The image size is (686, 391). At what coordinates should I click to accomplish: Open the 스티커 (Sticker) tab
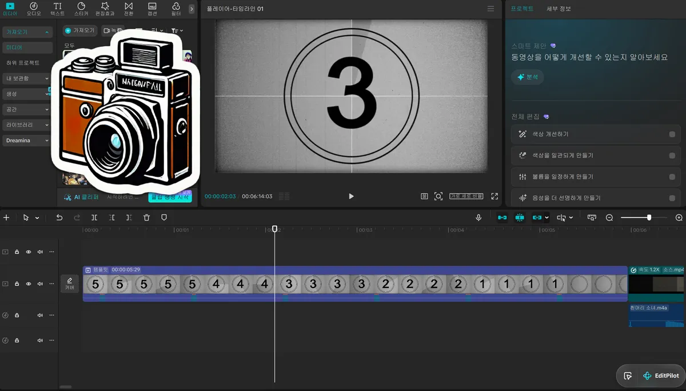coord(81,9)
